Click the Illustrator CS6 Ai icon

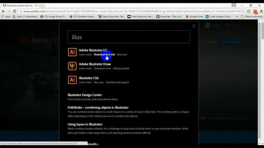coord(72,80)
